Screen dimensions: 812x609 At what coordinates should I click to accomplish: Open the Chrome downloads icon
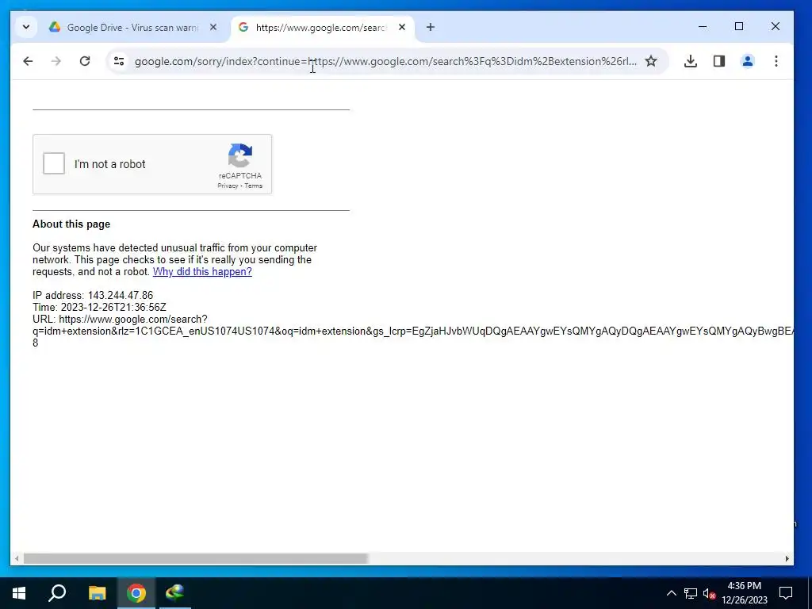[691, 61]
